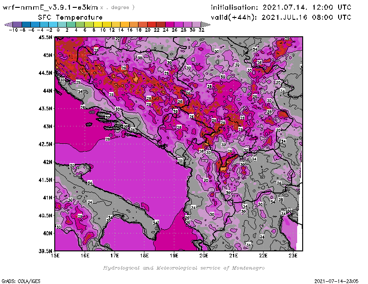Click the "initialisation: 2021.07.14. 12:00 UTC" line
This screenshot has height=284, width=368.
[281, 7]
